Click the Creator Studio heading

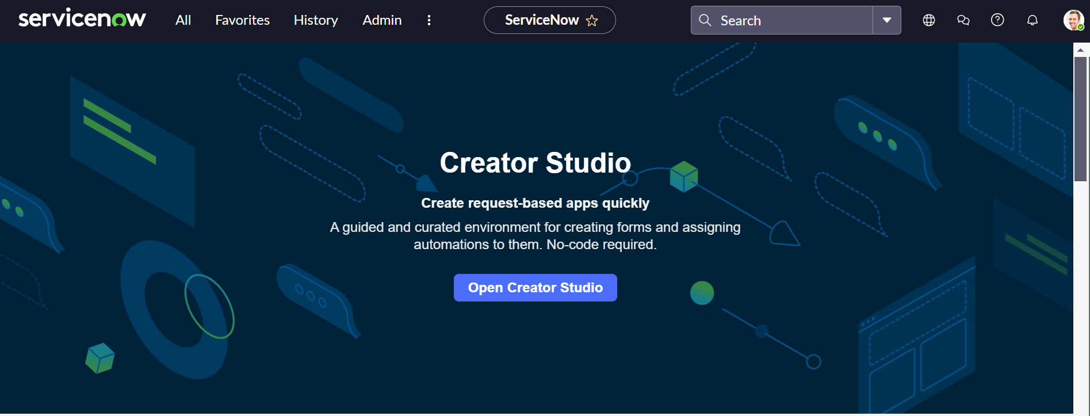click(536, 163)
